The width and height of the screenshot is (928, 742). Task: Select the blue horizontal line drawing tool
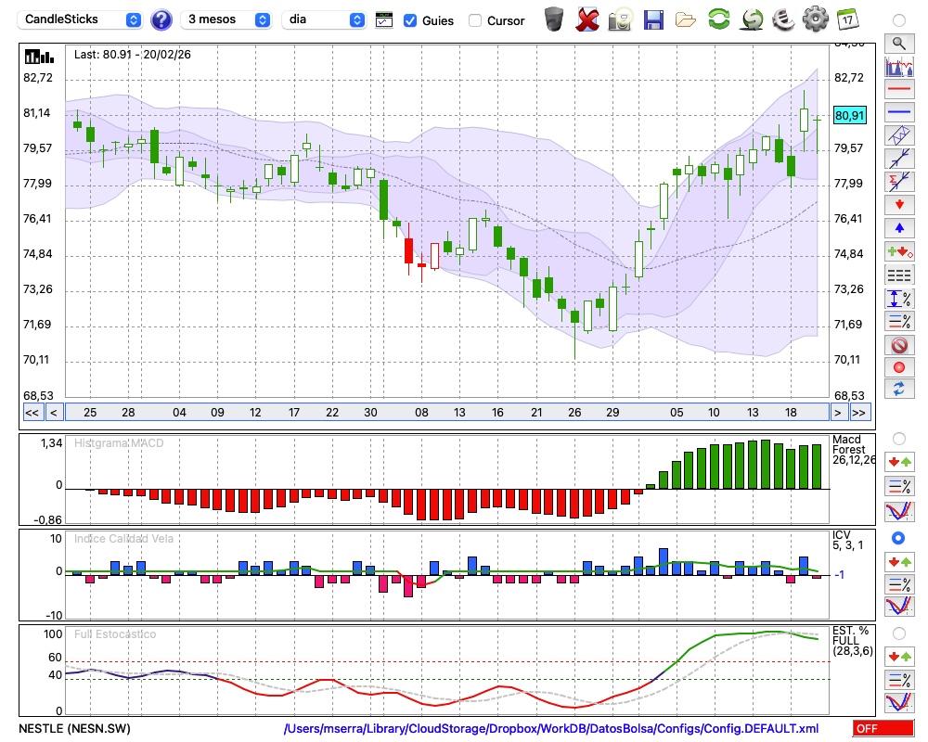click(x=898, y=112)
